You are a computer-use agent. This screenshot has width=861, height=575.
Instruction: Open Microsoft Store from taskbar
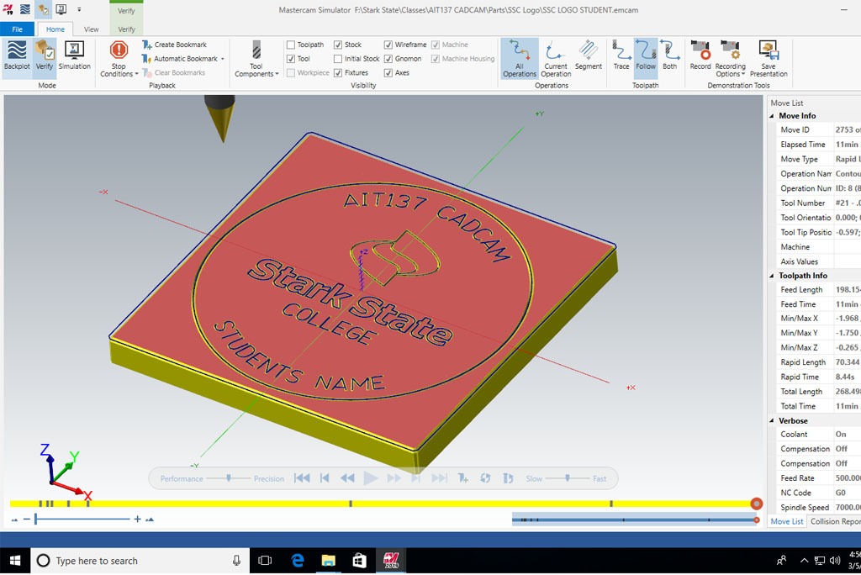pos(359,561)
